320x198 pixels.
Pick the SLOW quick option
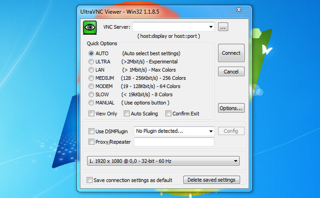click(91, 94)
